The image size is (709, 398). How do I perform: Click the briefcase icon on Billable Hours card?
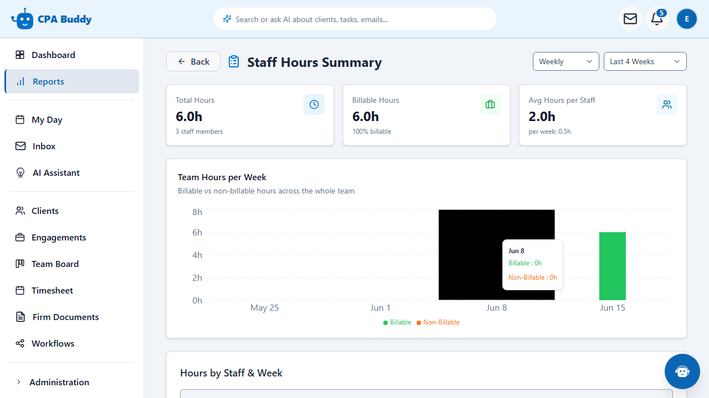[490, 104]
